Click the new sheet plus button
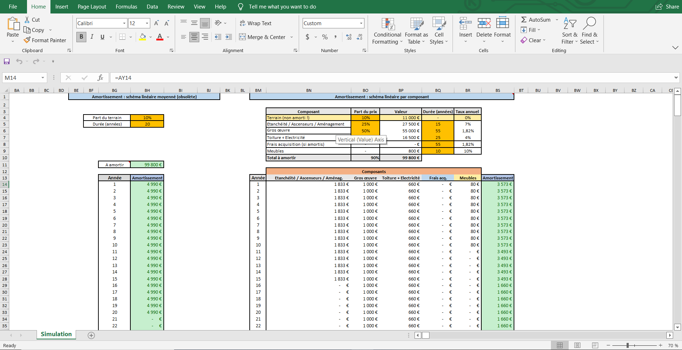Viewport: 682px width, 350px height. [91, 335]
